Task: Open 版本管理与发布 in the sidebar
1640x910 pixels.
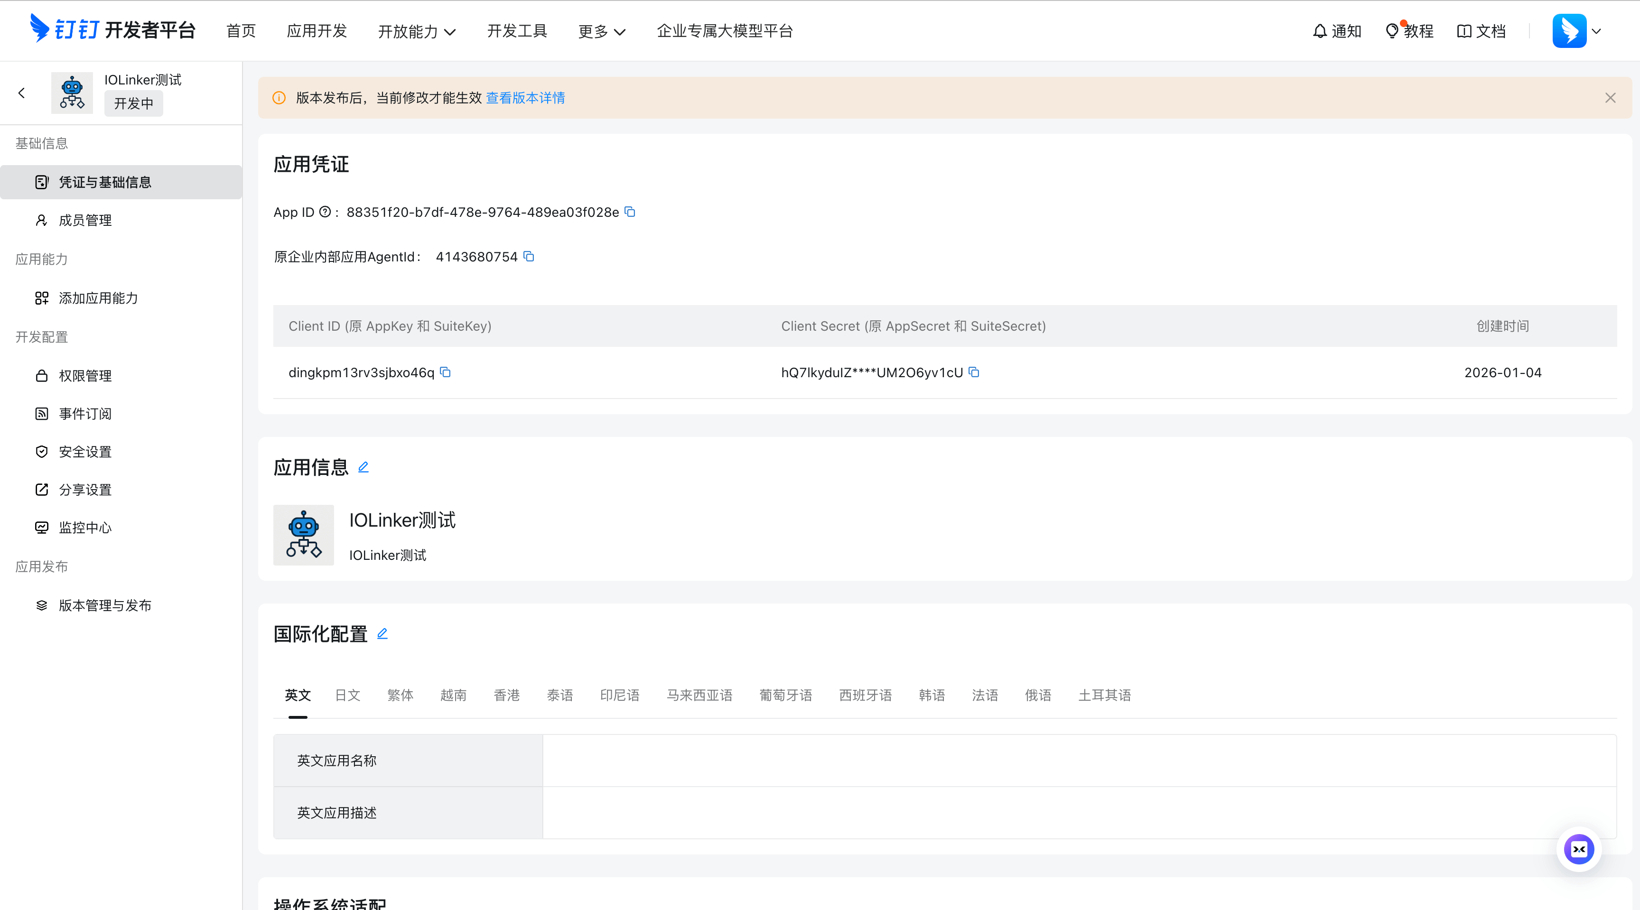Action: coord(105,605)
